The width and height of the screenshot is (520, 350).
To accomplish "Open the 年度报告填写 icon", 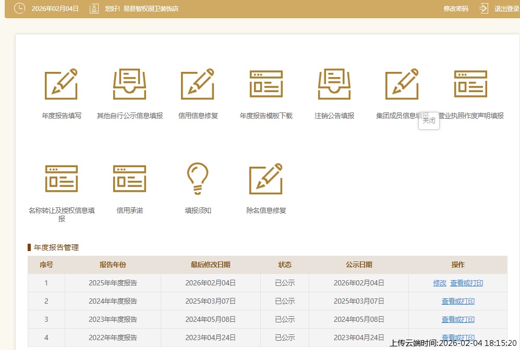I will click(61, 84).
